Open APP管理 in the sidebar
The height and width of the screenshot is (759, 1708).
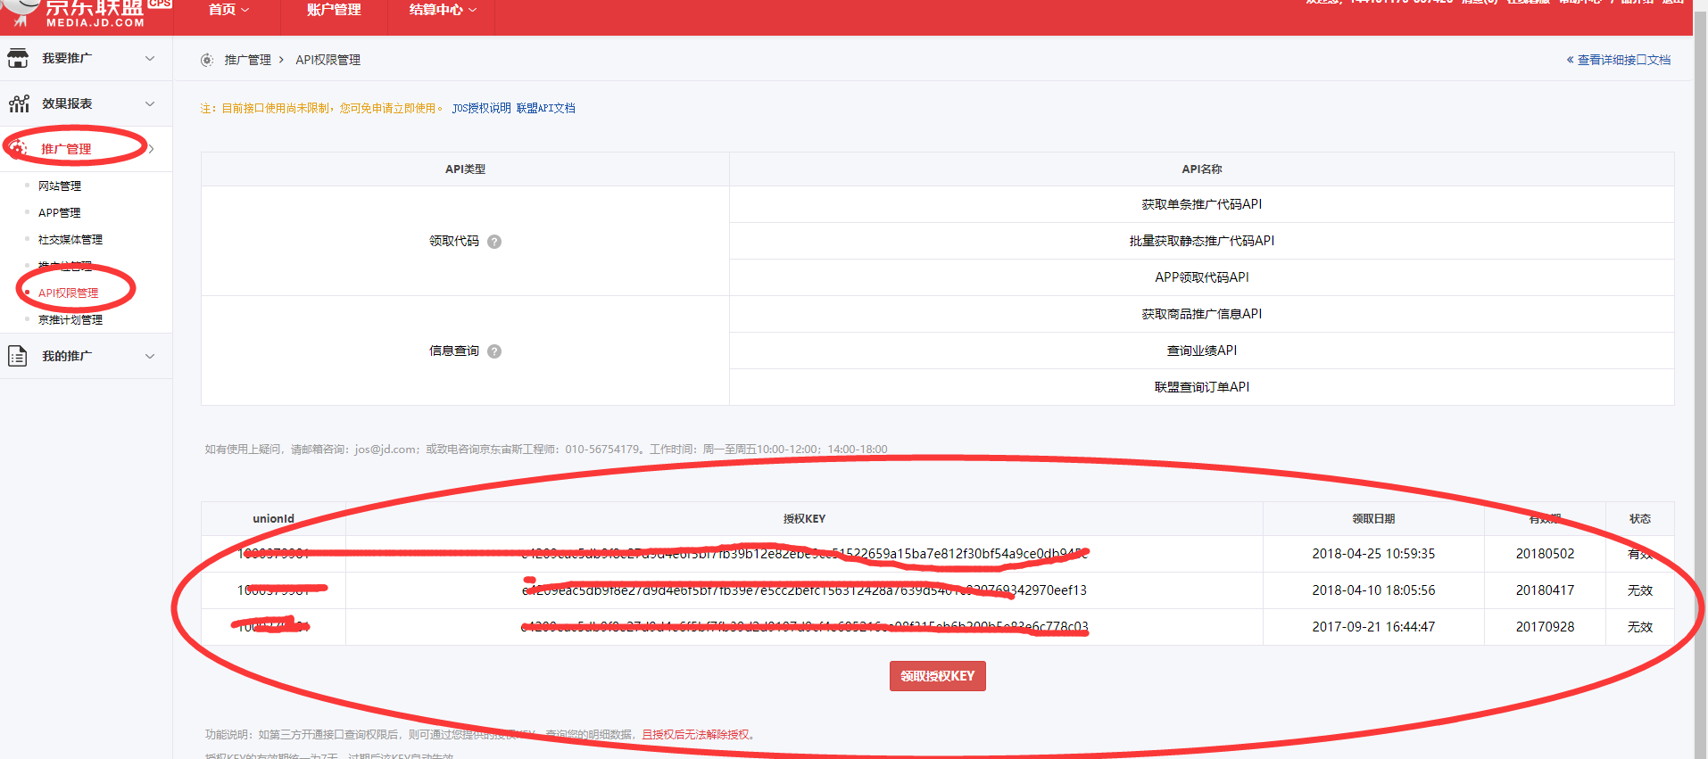tap(60, 212)
